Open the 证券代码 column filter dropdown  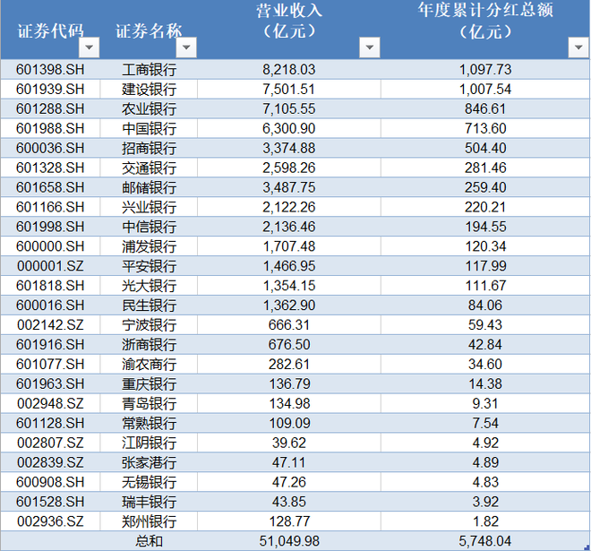click(90, 47)
